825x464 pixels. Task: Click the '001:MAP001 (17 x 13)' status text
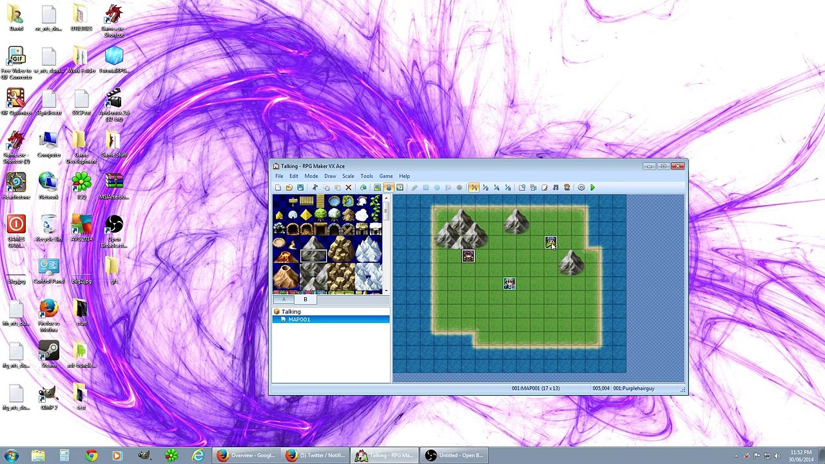point(536,389)
